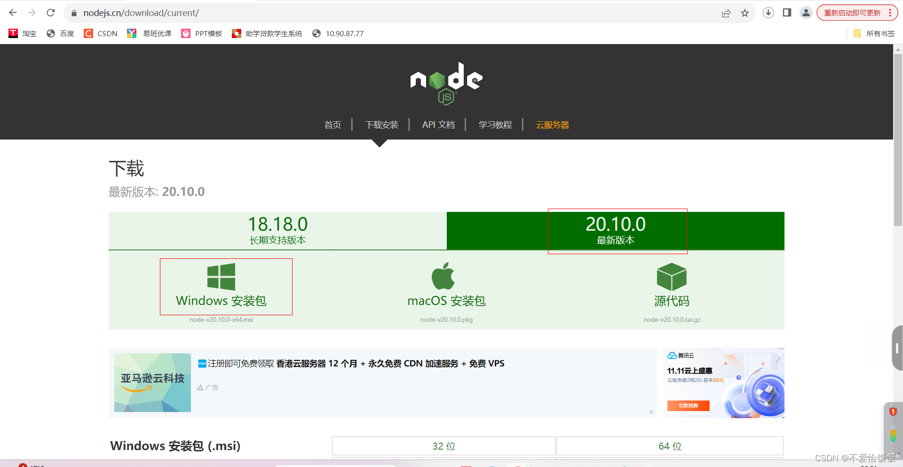Close the Amazon ad banner
Image resolution: width=903 pixels, height=467 pixels.
pos(651,412)
